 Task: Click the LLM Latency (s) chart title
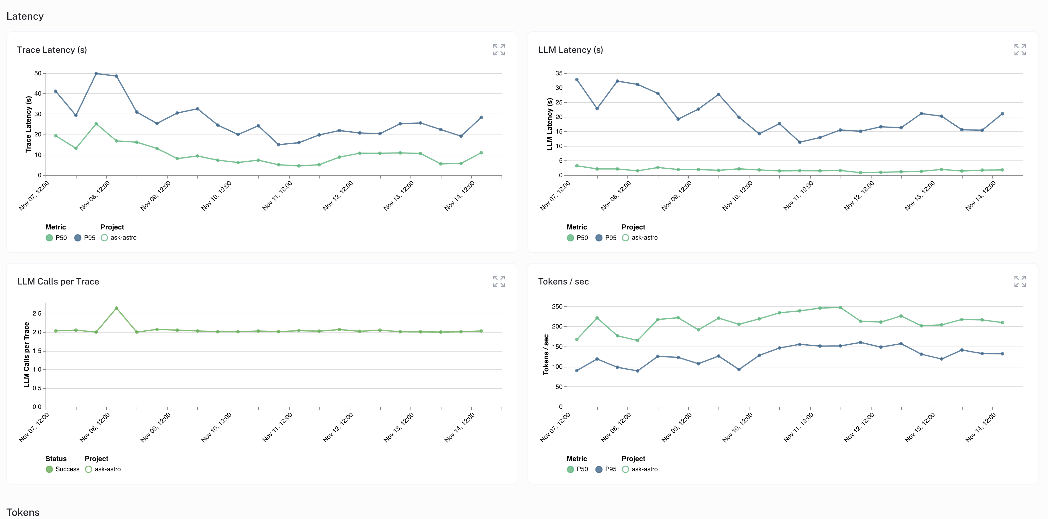pos(570,50)
